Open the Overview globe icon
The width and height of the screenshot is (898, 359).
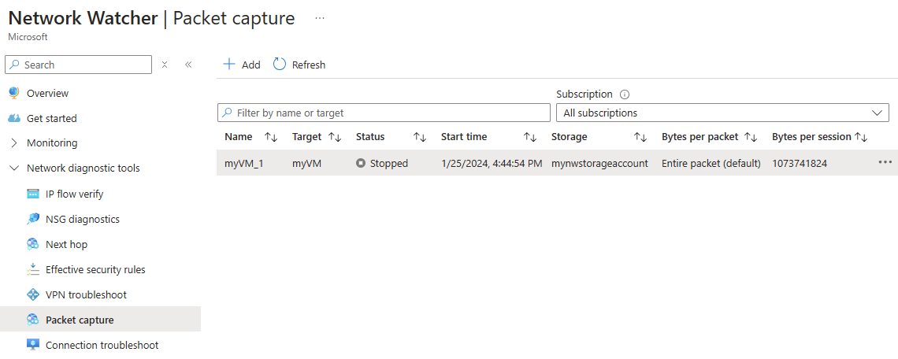point(14,93)
